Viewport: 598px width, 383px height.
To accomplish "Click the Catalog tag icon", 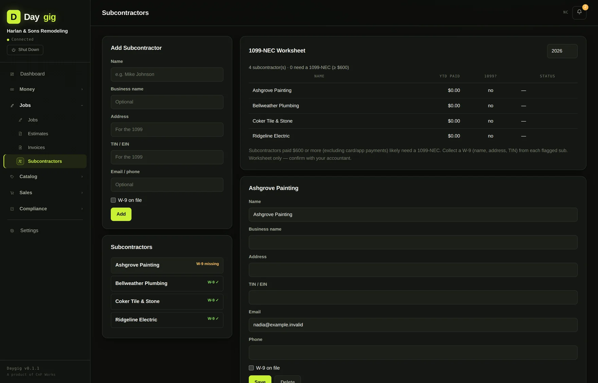I will coord(12,177).
